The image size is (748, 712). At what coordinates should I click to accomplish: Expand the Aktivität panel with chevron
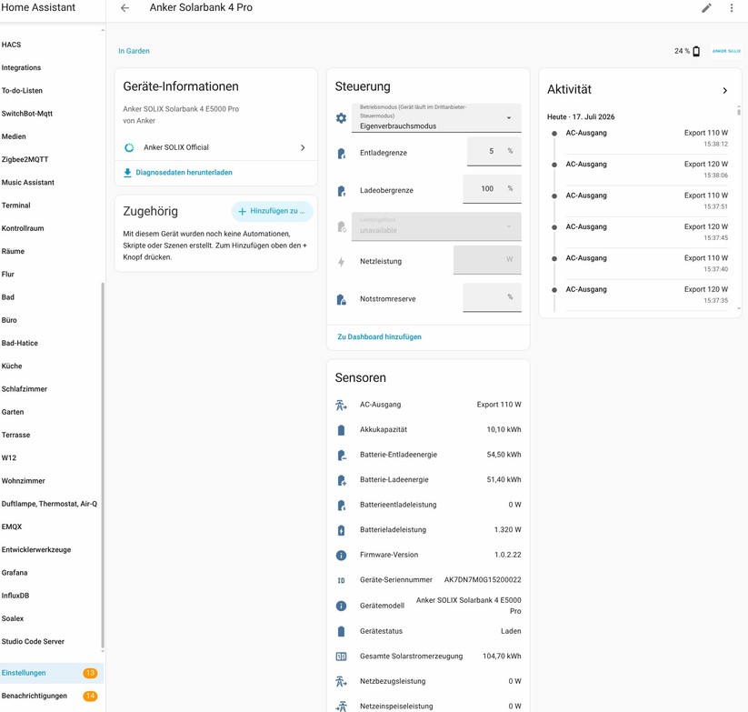(x=724, y=91)
